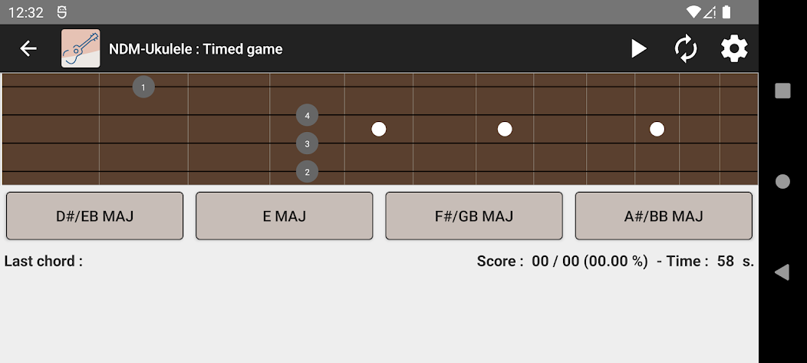Tap the middle white fret dot
Viewport: 807px width, 363px height.
coord(505,129)
